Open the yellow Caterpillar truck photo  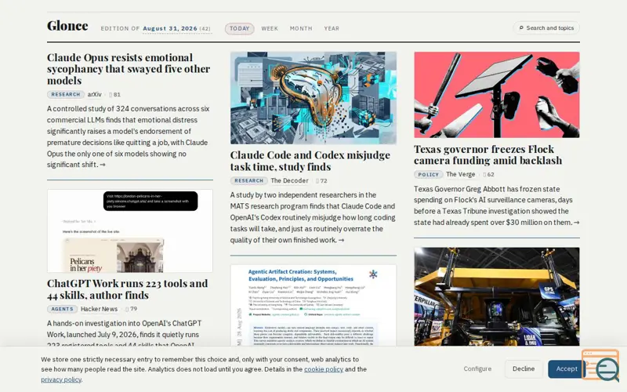coord(497,296)
